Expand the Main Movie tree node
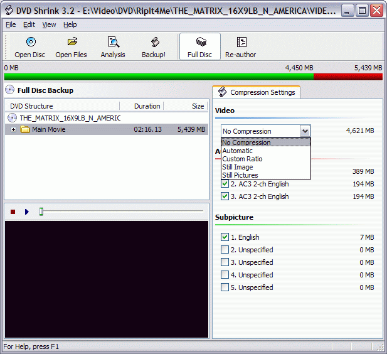This screenshot has height=354, width=387. (x=14, y=130)
